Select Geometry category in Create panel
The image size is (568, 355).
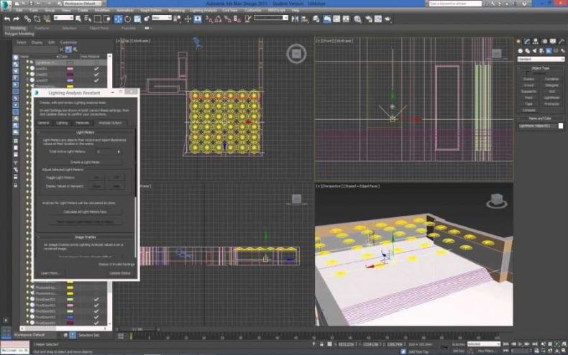[521, 51]
